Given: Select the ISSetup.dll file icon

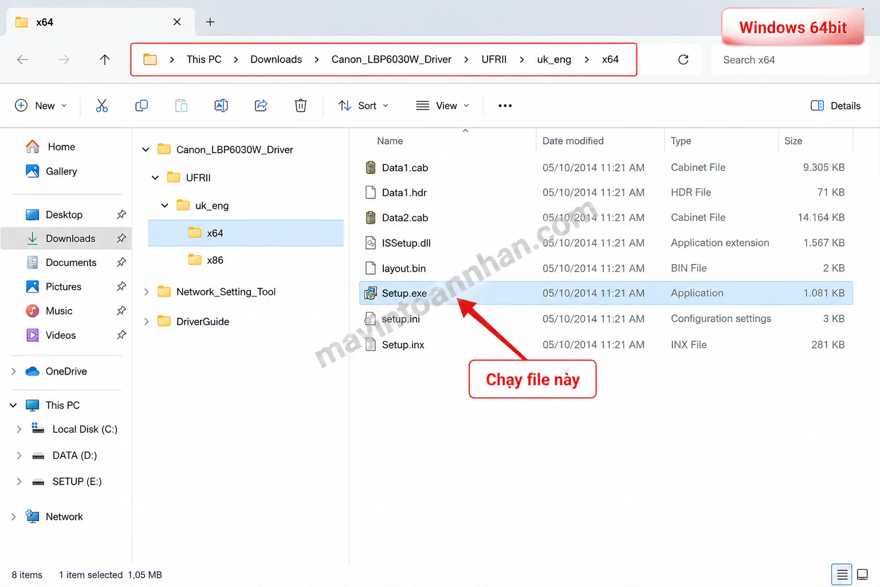Looking at the screenshot, I should [x=371, y=243].
